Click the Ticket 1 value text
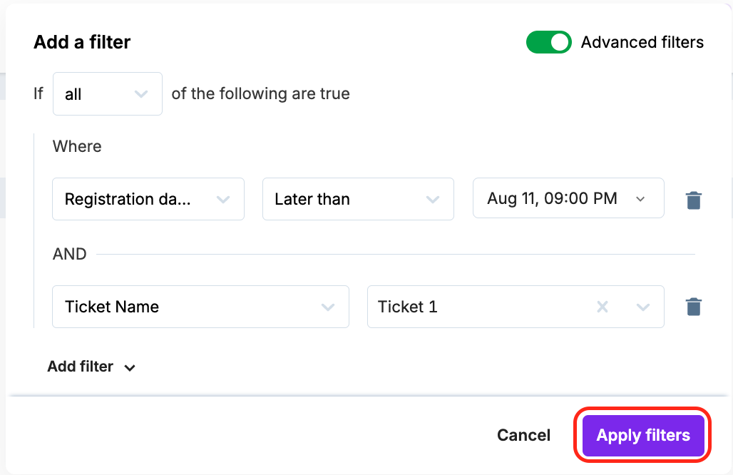733x475 pixels. coord(408,307)
